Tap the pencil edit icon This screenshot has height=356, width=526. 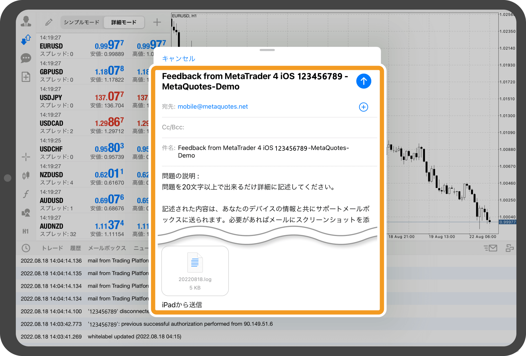(x=49, y=22)
